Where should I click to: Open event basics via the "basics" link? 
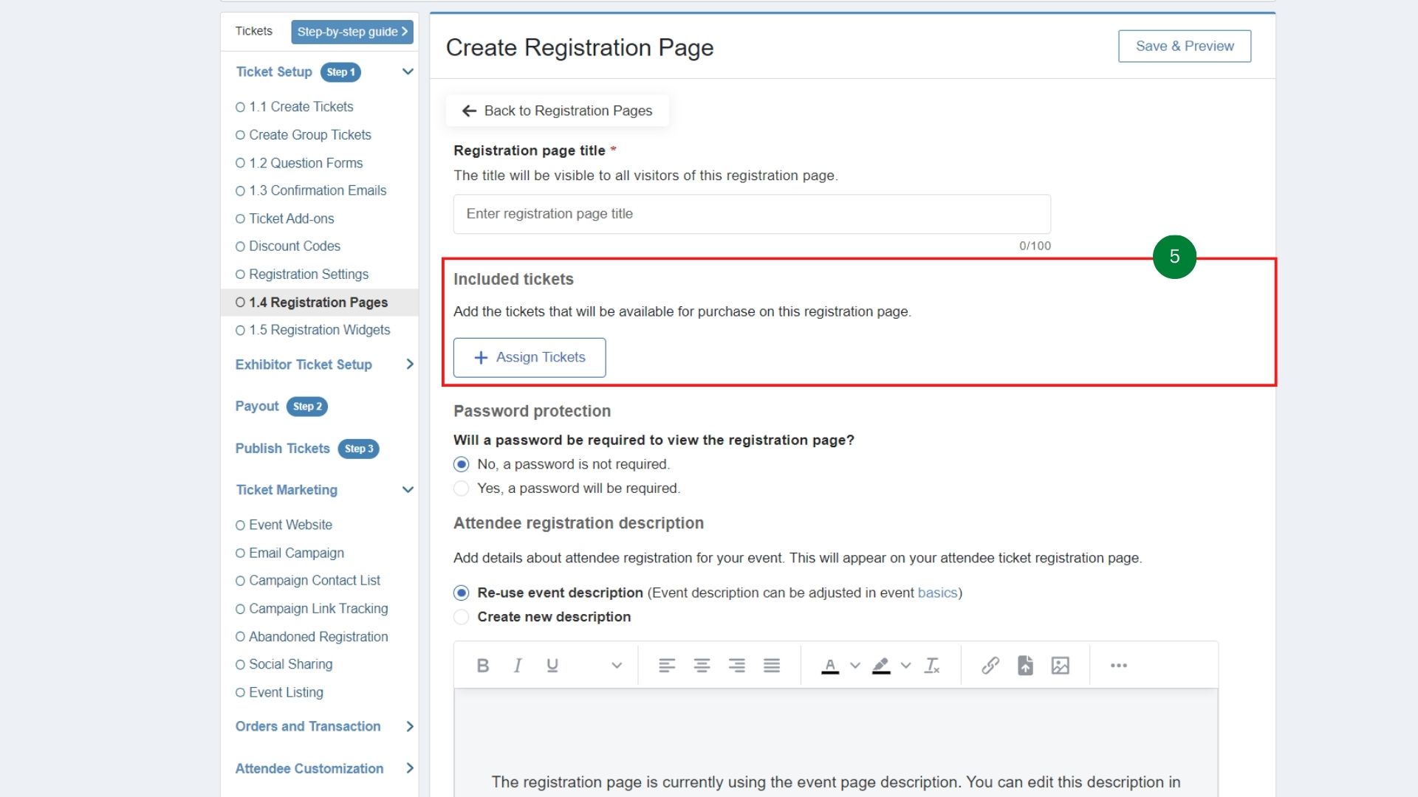936,593
